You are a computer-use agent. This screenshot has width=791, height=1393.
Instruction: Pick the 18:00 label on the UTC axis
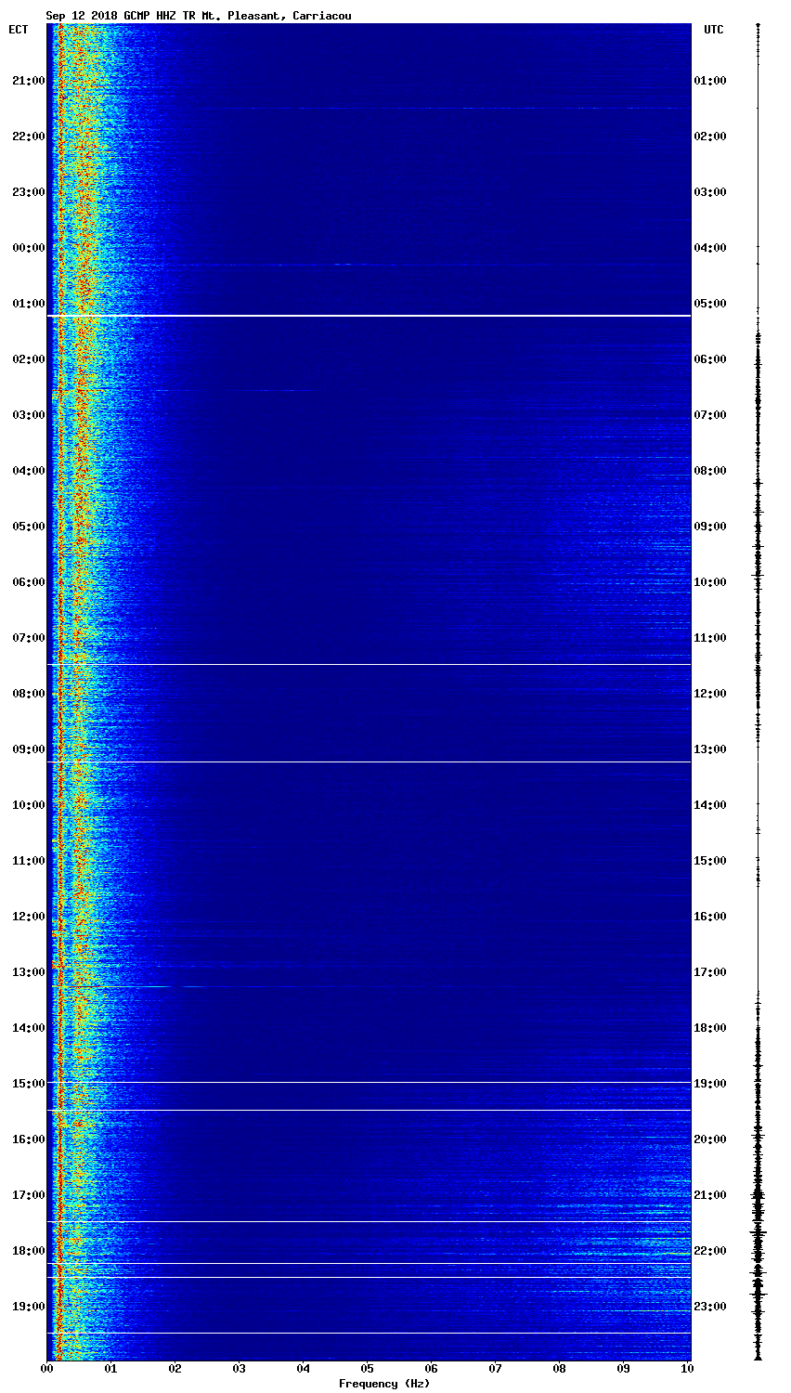(710, 1028)
